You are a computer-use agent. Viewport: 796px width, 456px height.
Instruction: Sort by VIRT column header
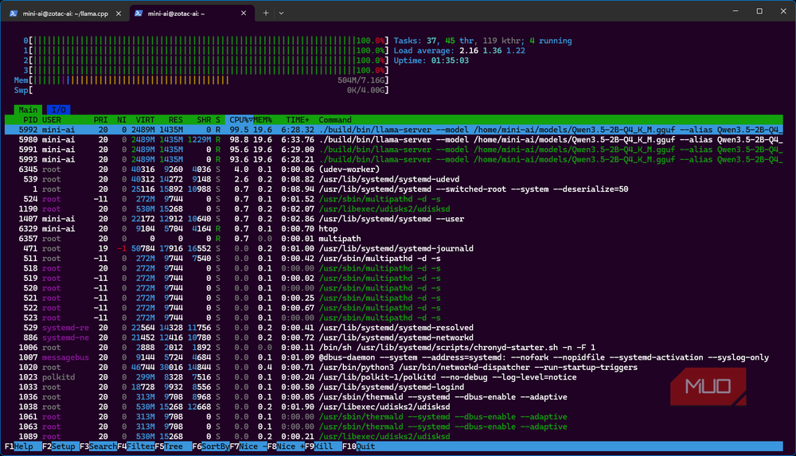click(145, 120)
